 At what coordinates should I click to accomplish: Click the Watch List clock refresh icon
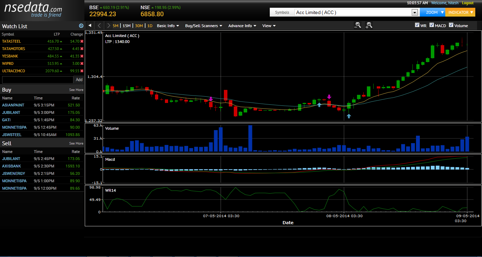click(x=81, y=26)
